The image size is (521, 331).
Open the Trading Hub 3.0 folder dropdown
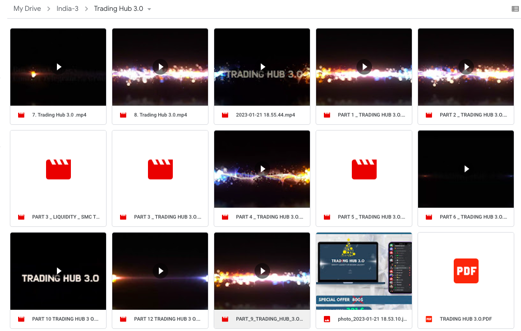(150, 9)
